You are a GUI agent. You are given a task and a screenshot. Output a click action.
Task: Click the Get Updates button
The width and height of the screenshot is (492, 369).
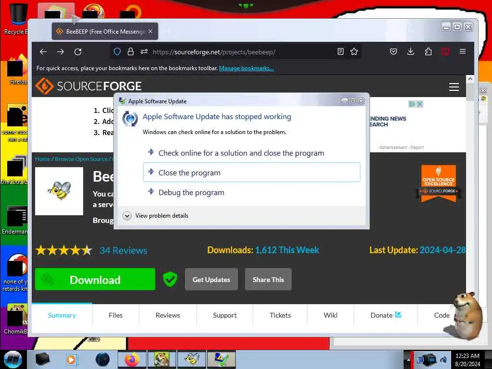(x=211, y=279)
